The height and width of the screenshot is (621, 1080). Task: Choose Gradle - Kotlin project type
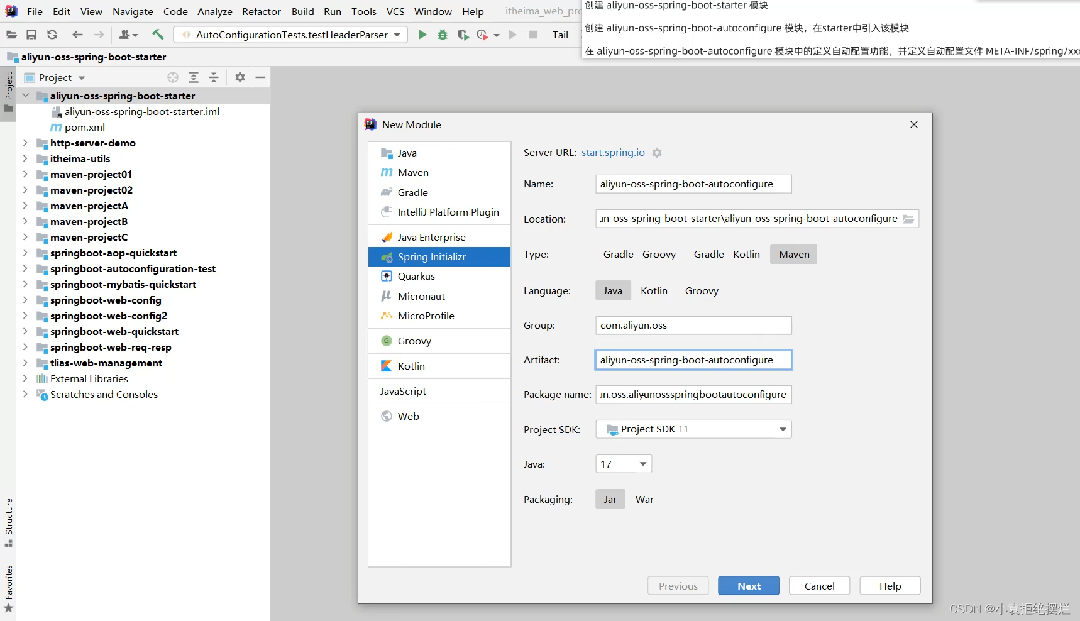coord(727,254)
